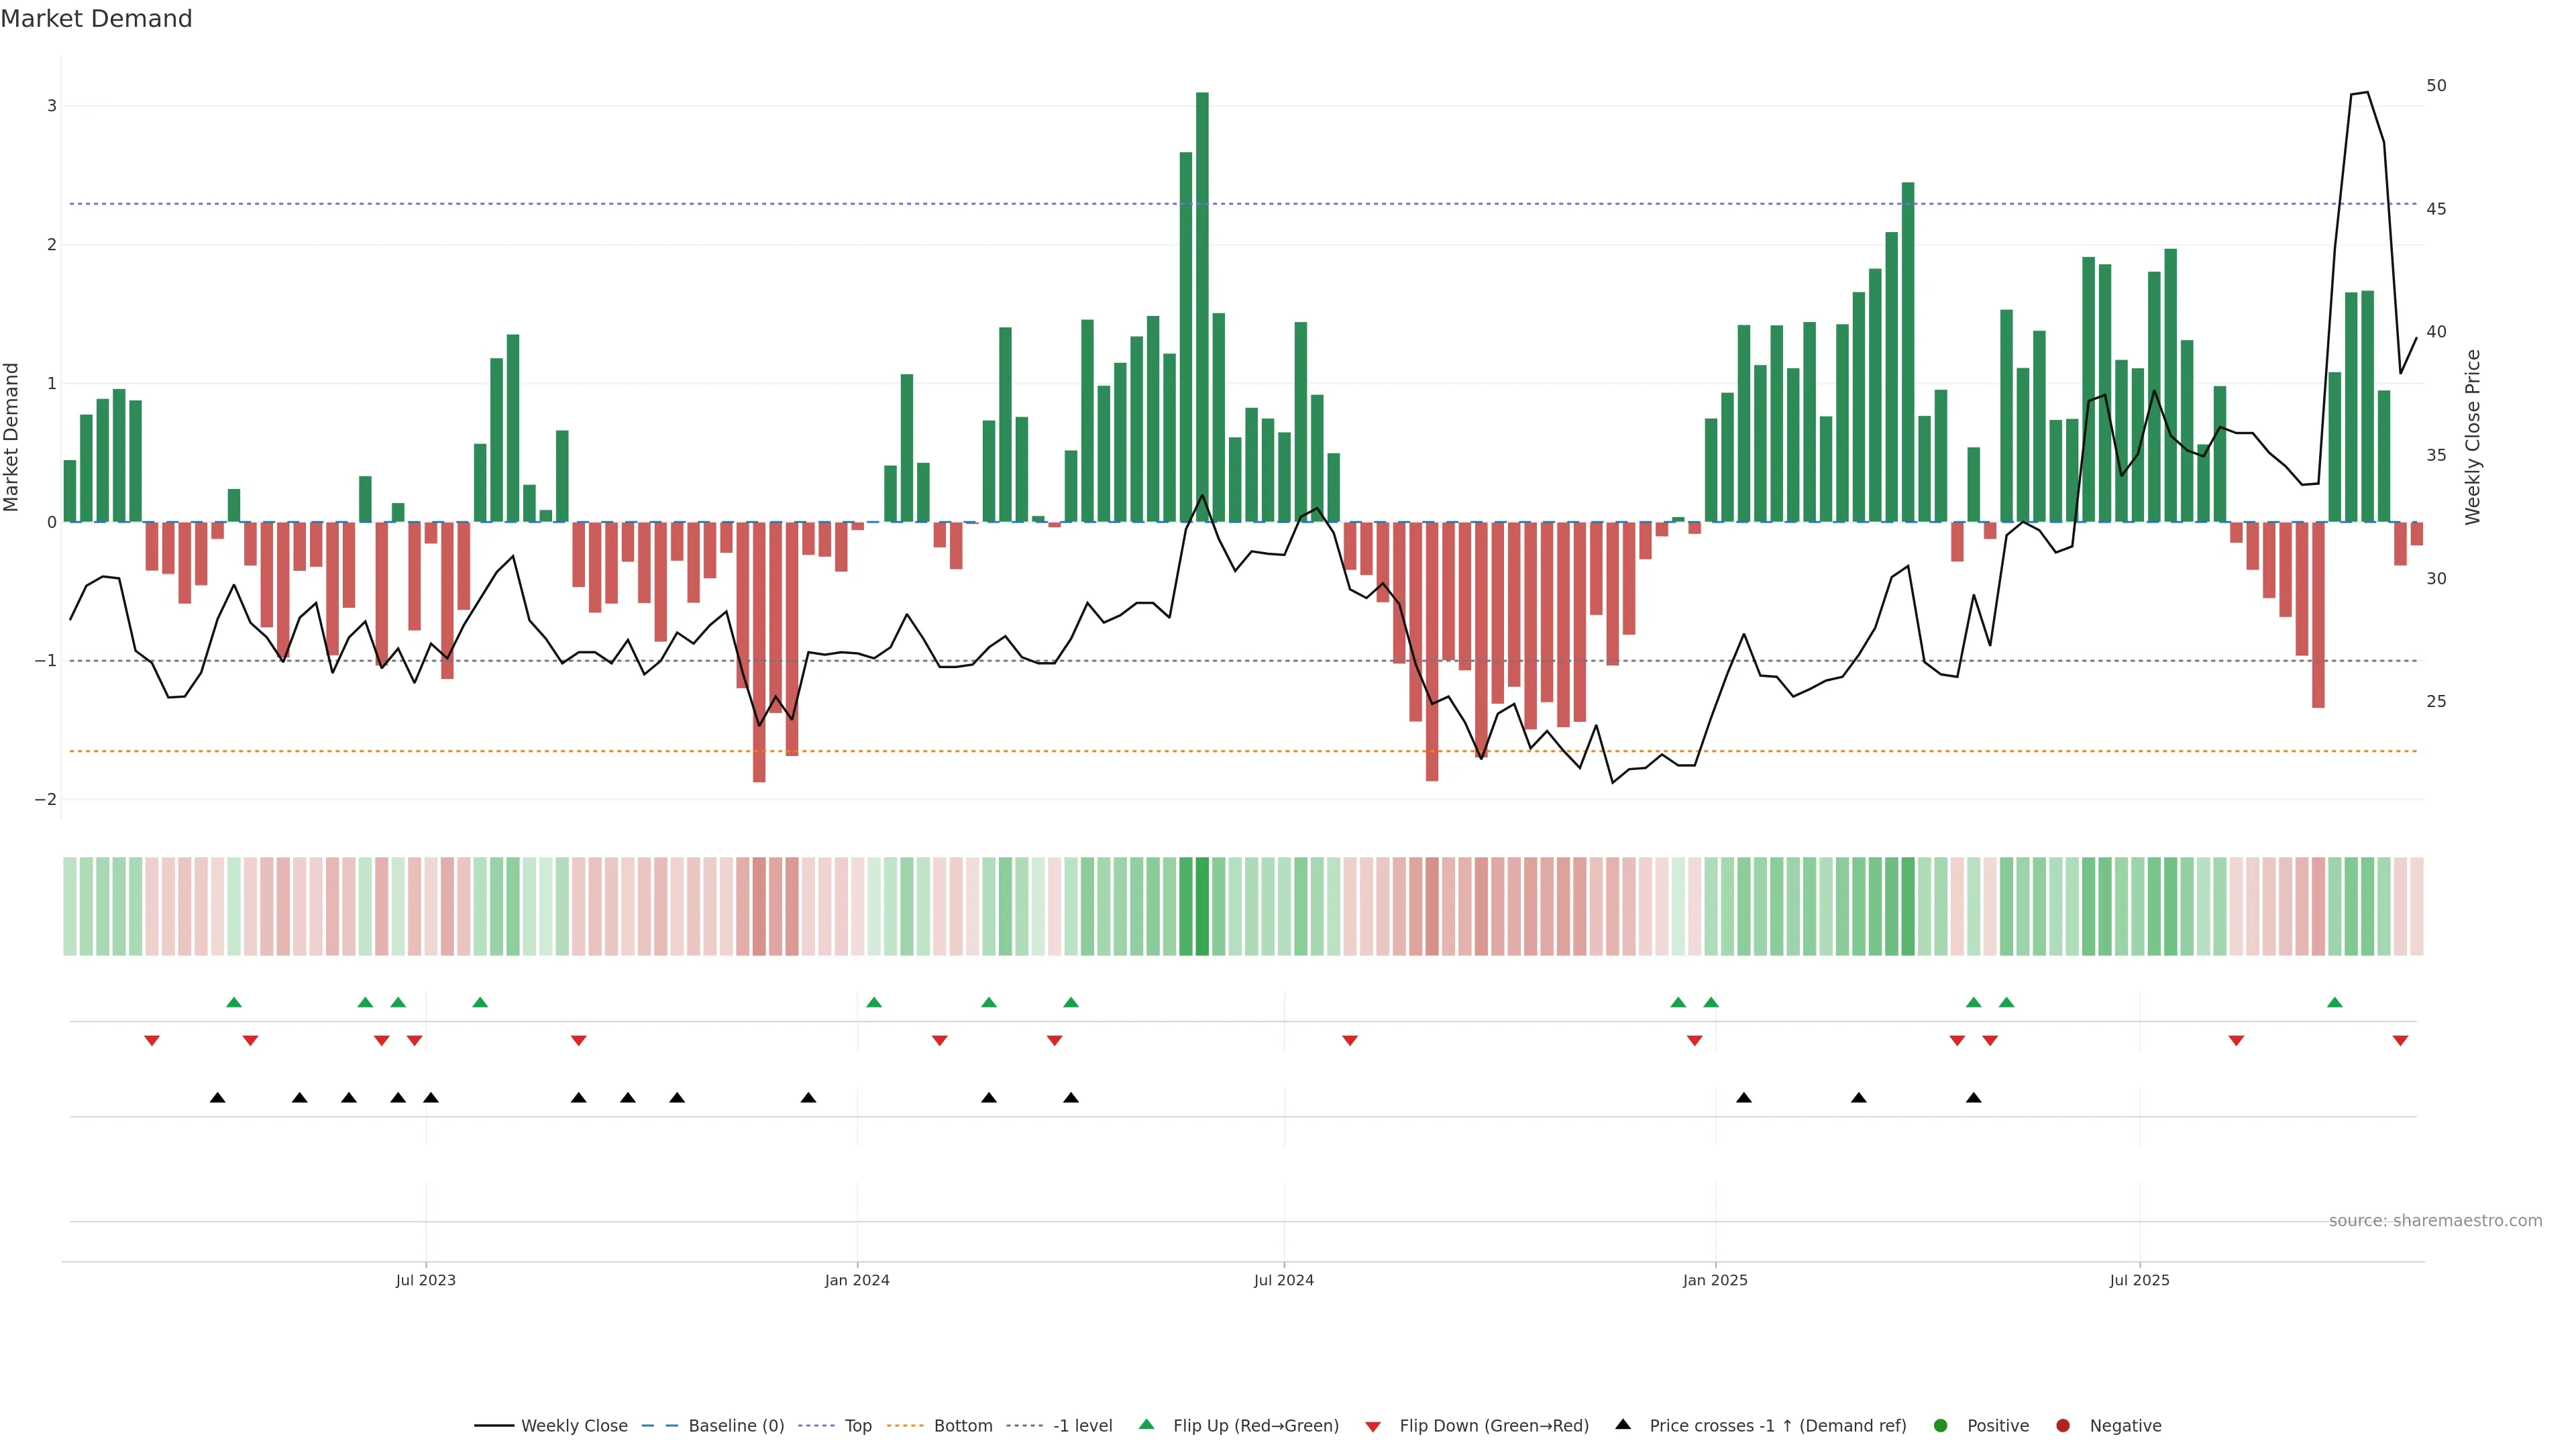The height and width of the screenshot is (1449, 2576).
Task: Click the green Positive legend dot
Action: 1941,1425
